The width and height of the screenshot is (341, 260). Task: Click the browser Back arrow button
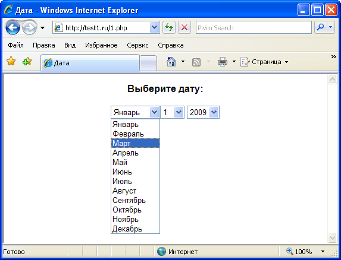[x=12, y=27]
